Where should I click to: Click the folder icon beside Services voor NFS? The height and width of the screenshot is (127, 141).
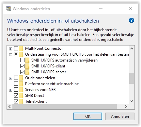[x=21, y=90]
